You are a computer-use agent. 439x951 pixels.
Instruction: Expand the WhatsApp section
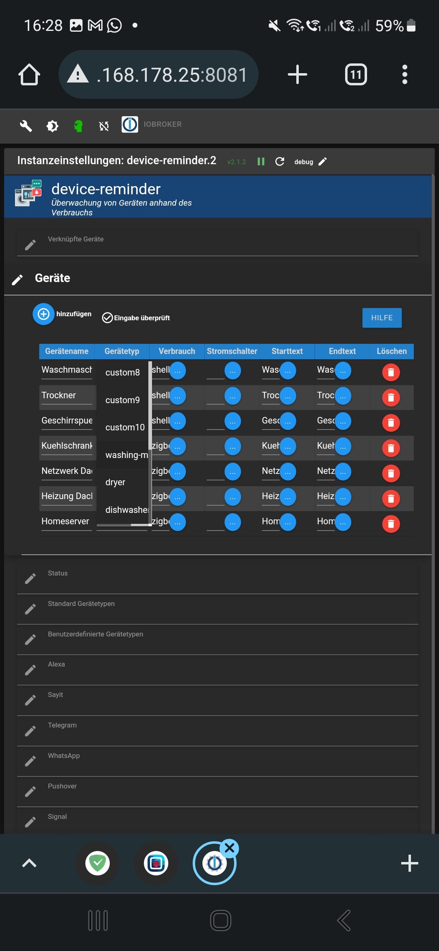[217, 761]
